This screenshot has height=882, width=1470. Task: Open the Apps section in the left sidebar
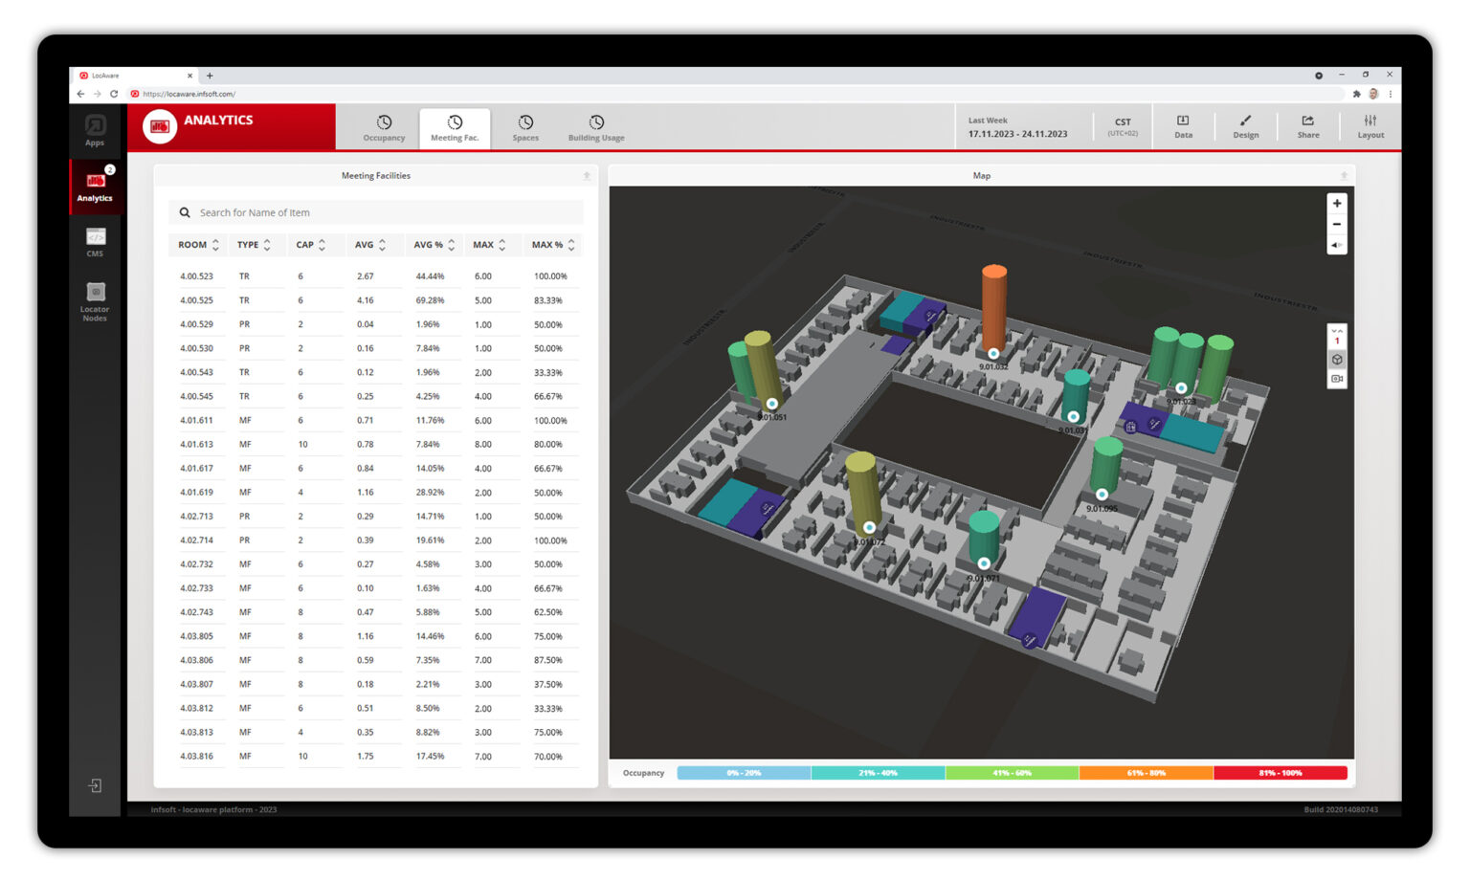[x=95, y=131]
